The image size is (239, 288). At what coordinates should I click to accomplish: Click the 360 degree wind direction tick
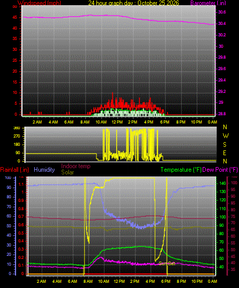pyautogui.click(x=17, y=128)
